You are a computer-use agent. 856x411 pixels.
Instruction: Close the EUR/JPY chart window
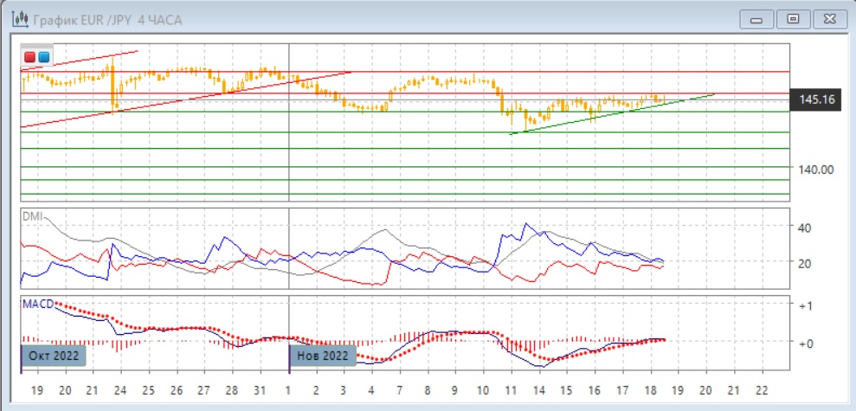(x=825, y=18)
